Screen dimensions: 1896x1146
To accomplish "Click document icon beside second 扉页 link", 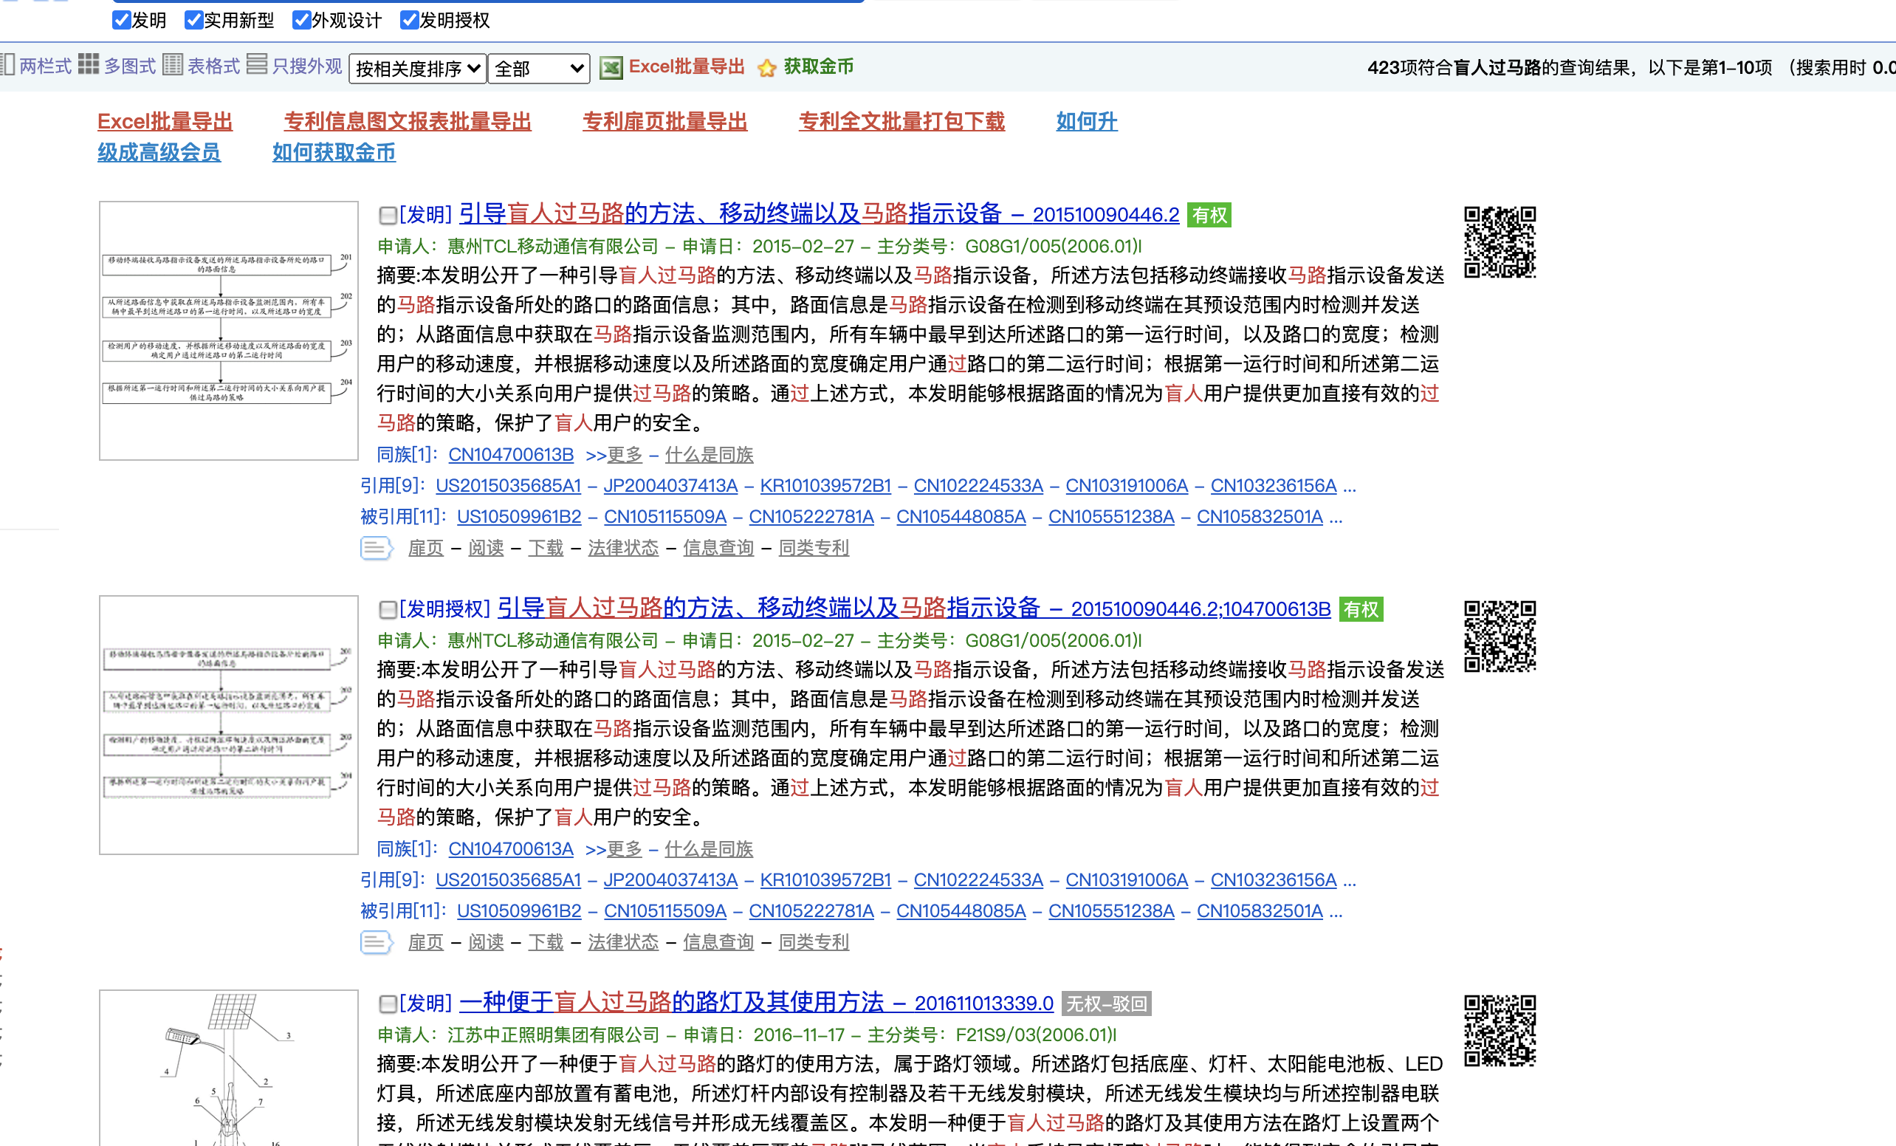I will coord(377,942).
